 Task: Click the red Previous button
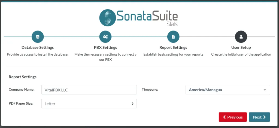(x=233, y=117)
